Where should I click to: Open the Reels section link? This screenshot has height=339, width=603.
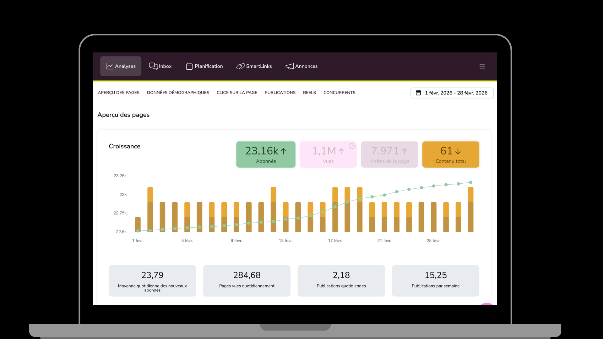[309, 93]
